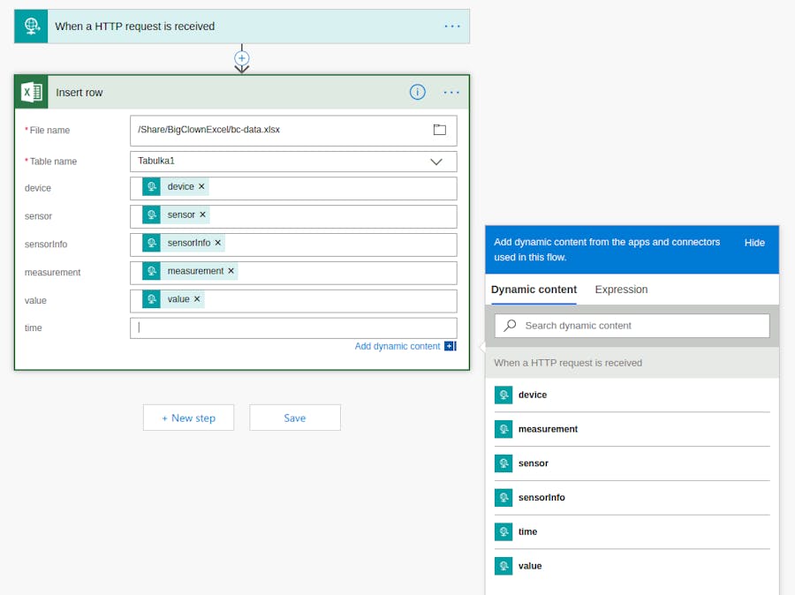The height and width of the screenshot is (595, 795).
Task: Click the New step button
Action: point(188,418)
